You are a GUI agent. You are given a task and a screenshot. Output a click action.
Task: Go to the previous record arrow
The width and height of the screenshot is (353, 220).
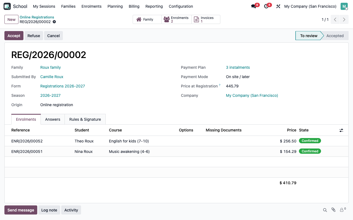click(335, 20)
